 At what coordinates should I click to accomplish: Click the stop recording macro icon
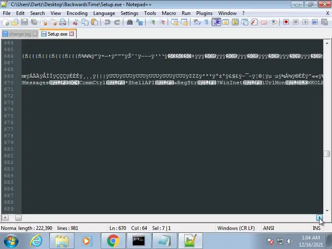point(295,22)
